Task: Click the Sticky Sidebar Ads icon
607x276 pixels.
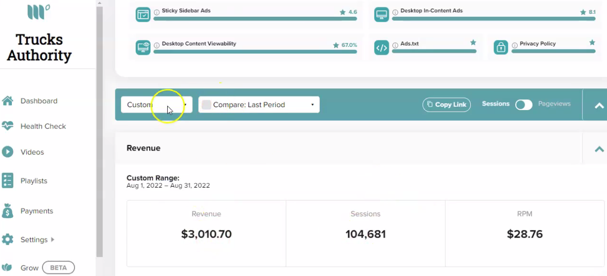Action: coord(143,15)
